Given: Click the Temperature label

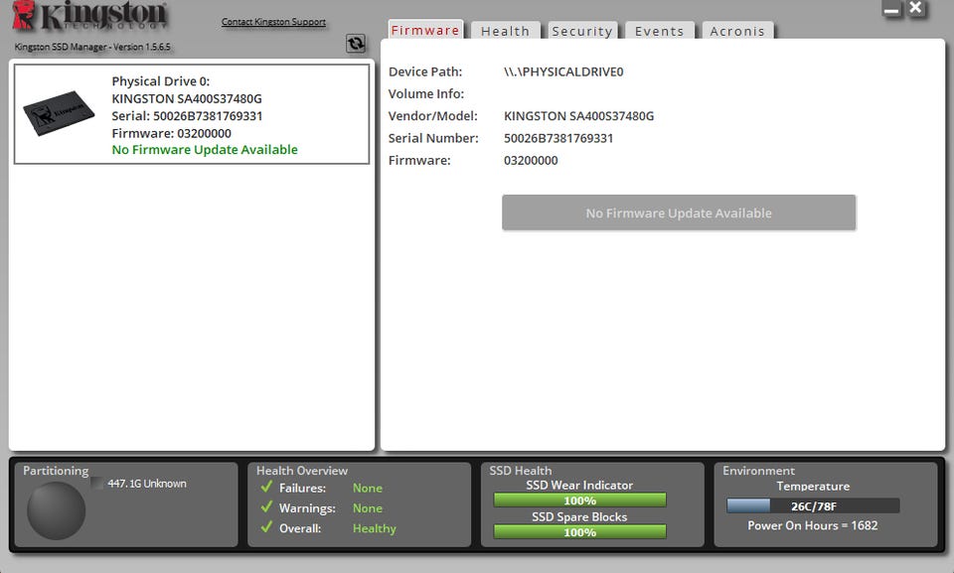Looking at the screenshot, I should [813, 486].
